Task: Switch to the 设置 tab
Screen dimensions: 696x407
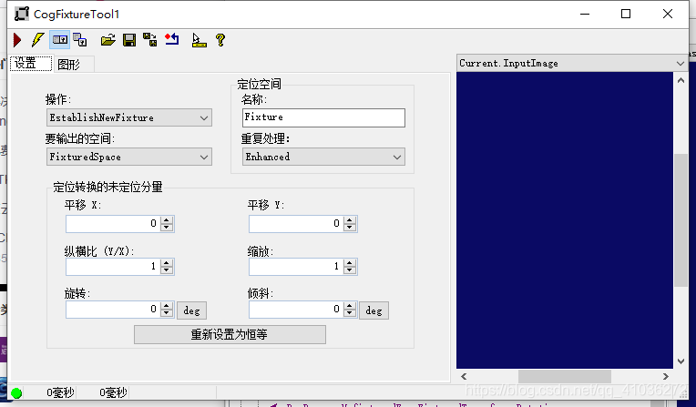Action: (x=30, y=64)
